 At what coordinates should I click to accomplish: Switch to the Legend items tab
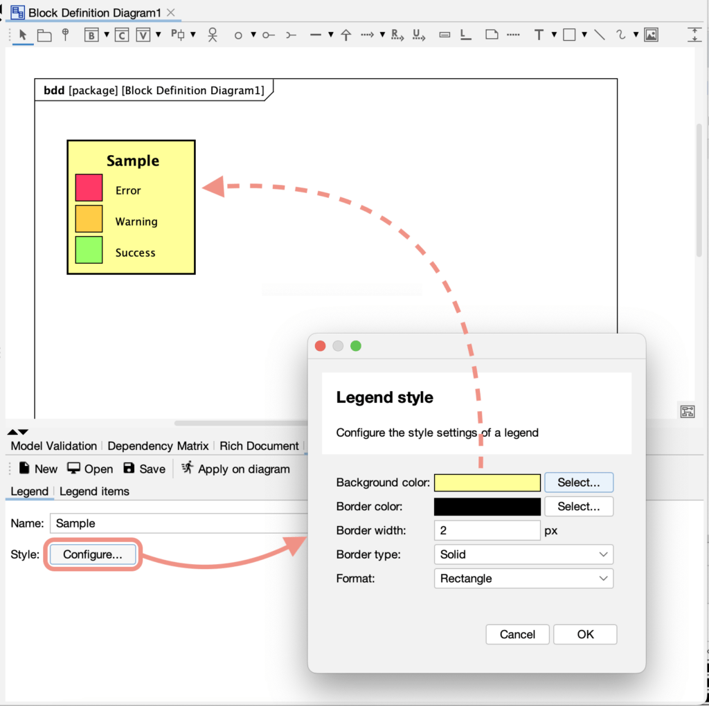point(94,491)
